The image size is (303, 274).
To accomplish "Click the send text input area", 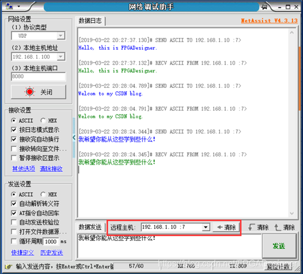I will tap(169, 246).
